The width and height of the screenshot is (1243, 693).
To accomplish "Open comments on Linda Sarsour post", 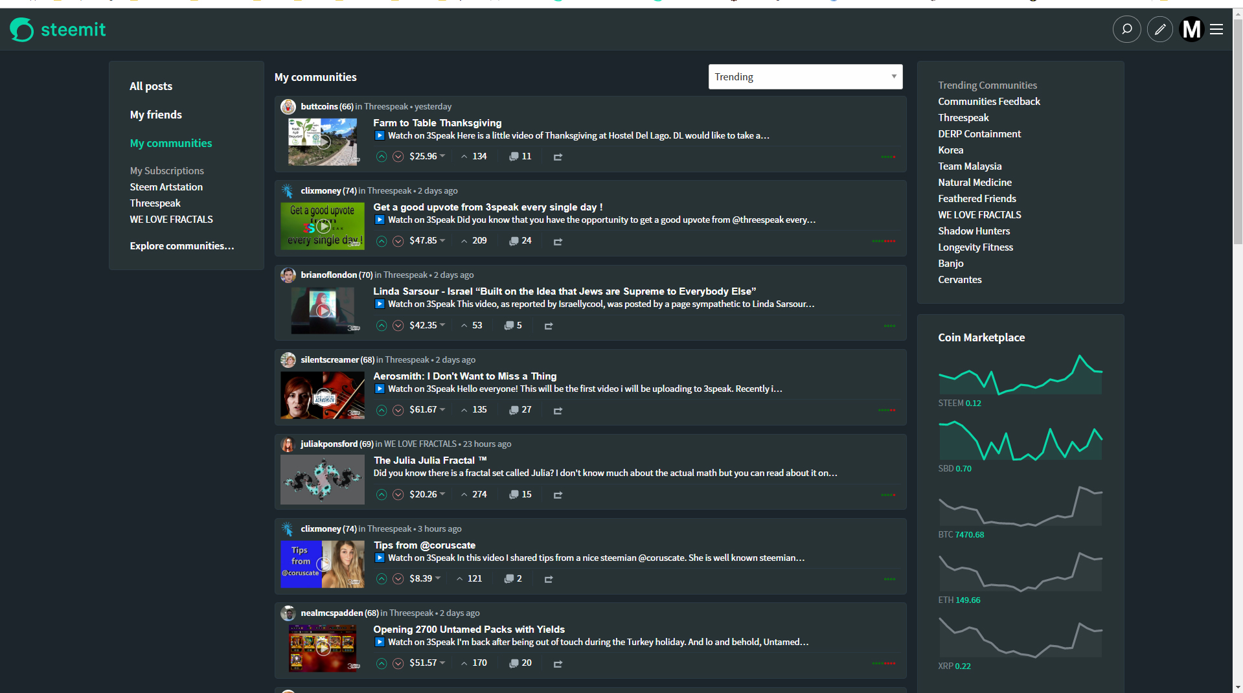I will pyautogui.click(x=513, y=325).
